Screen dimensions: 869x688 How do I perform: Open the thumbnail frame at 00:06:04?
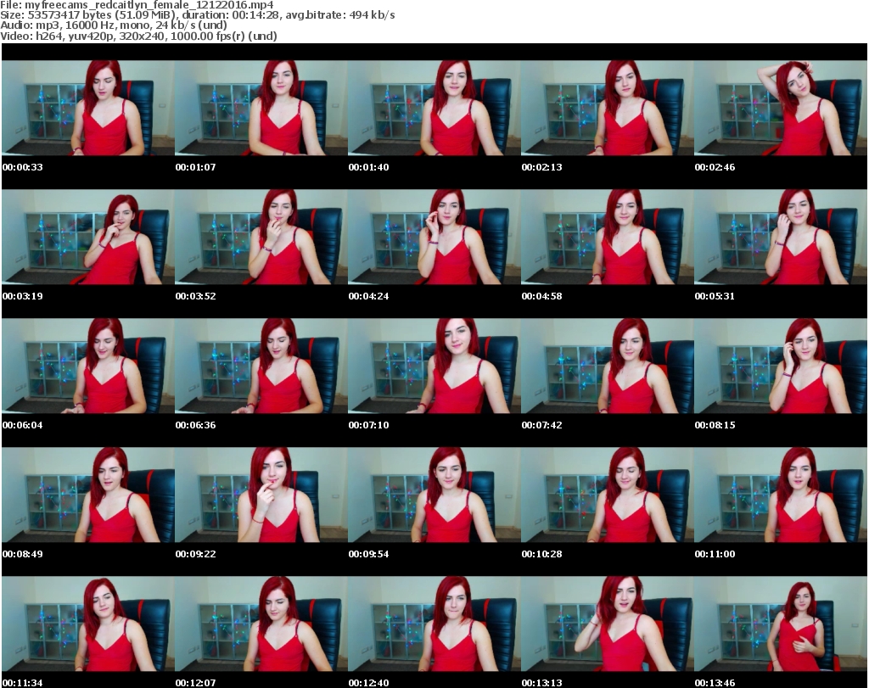pos(88,366)
